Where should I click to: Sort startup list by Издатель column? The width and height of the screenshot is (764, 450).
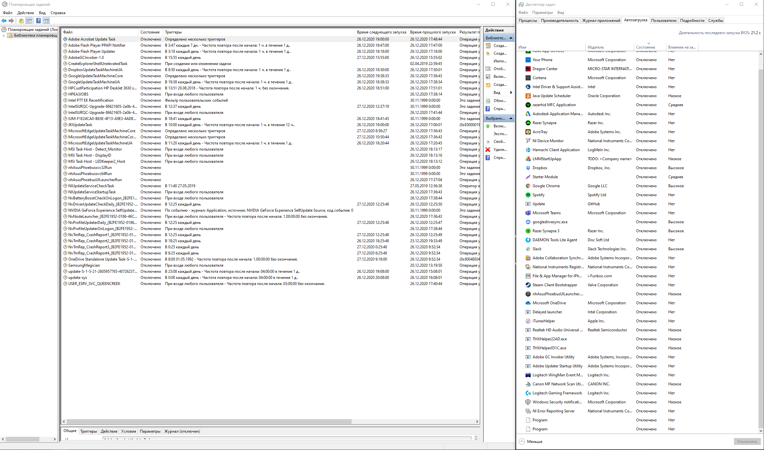[609, 47]
